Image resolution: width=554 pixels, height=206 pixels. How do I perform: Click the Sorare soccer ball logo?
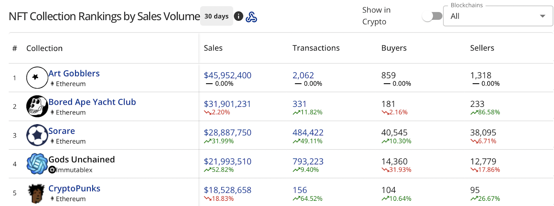point(37,135)
